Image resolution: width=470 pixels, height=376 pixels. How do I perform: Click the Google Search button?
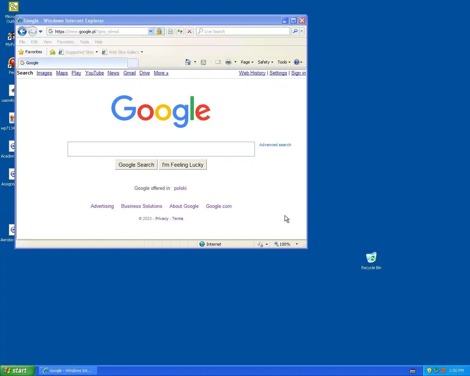(136, 165)
